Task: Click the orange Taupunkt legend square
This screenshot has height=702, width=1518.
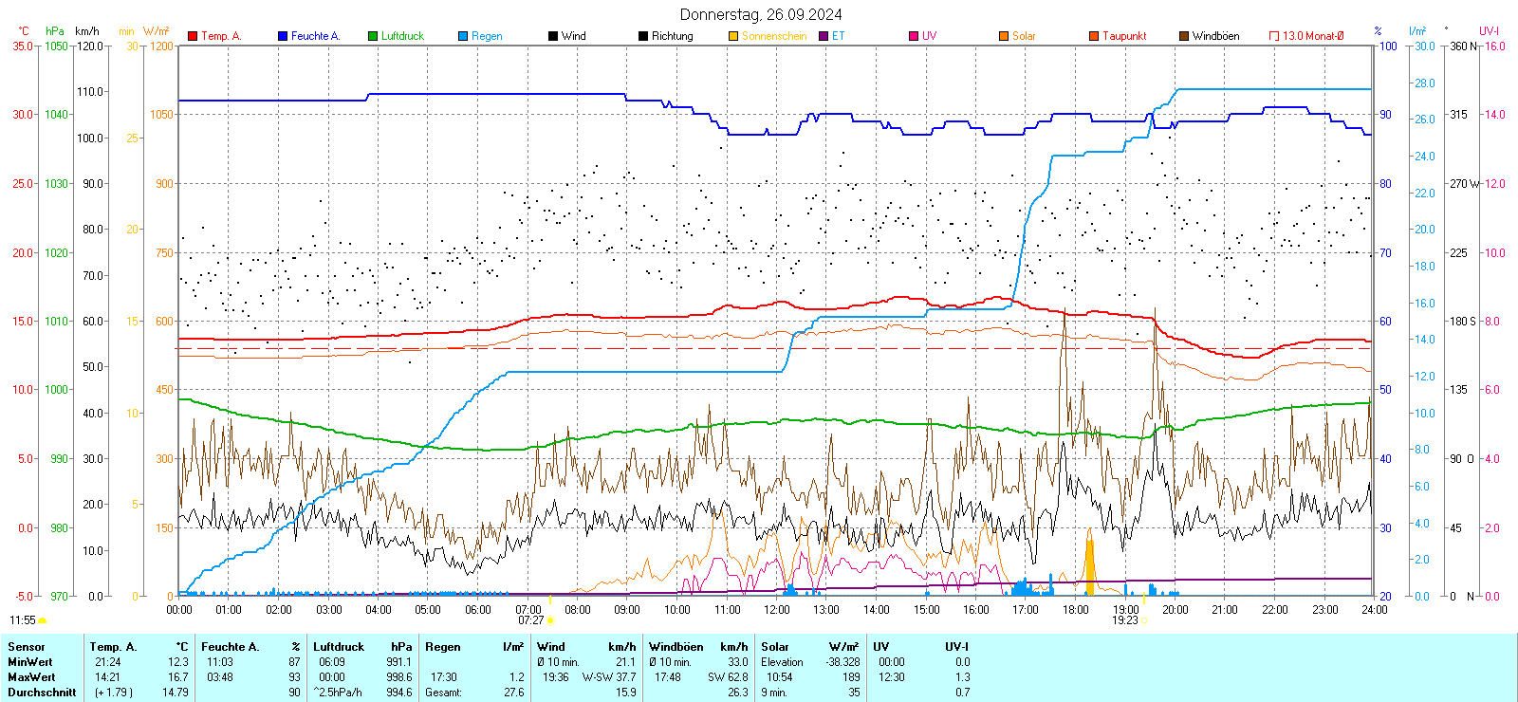Action: [x=1094, y=36]
